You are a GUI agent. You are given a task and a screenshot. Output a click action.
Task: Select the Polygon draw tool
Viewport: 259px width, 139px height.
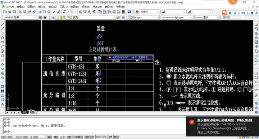[3, 38]
